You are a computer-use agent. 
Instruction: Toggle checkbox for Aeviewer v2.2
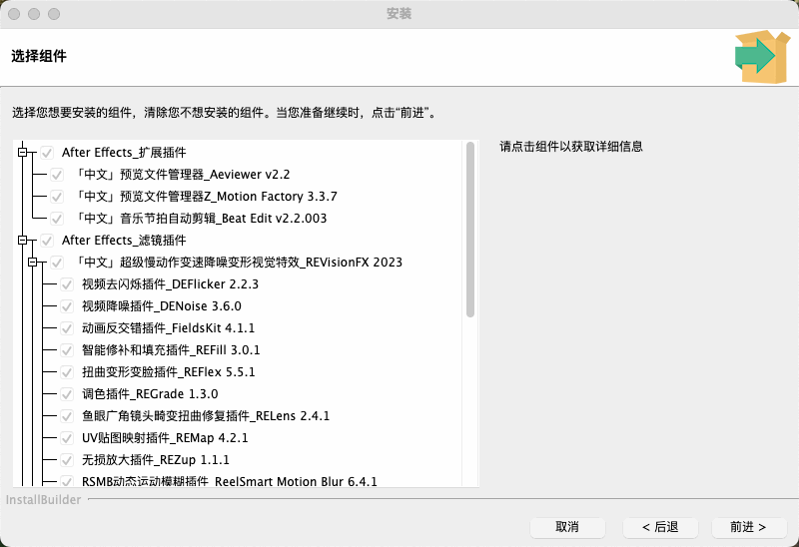[57, 175]
